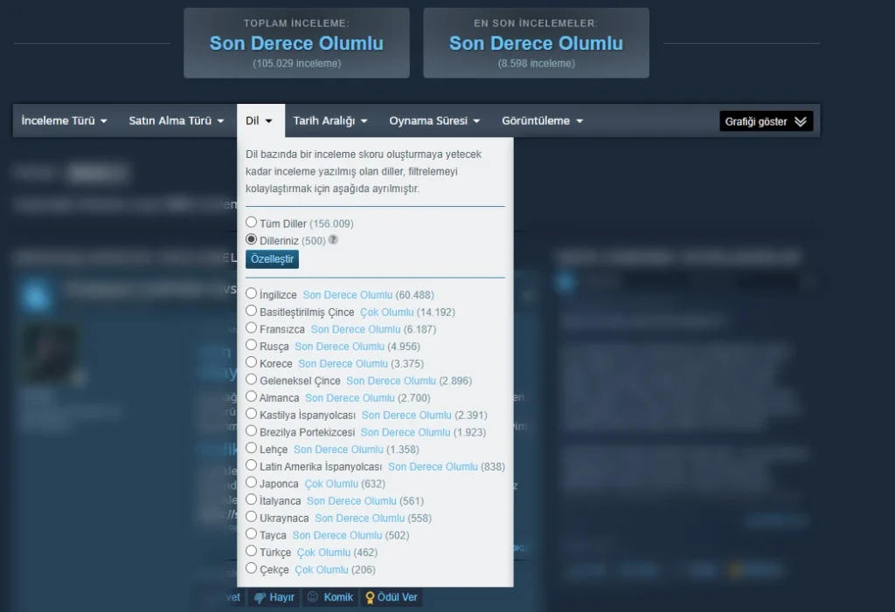Screen dimensions: 895x612
Task: Click the Son Derece Olumlu score for Tayca
Action: tap(337, 535)
